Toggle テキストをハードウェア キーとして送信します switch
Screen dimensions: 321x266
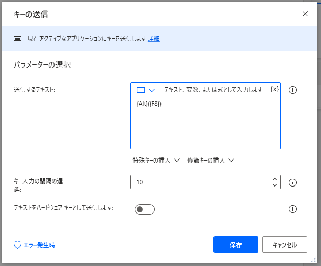tap(144, 209)
